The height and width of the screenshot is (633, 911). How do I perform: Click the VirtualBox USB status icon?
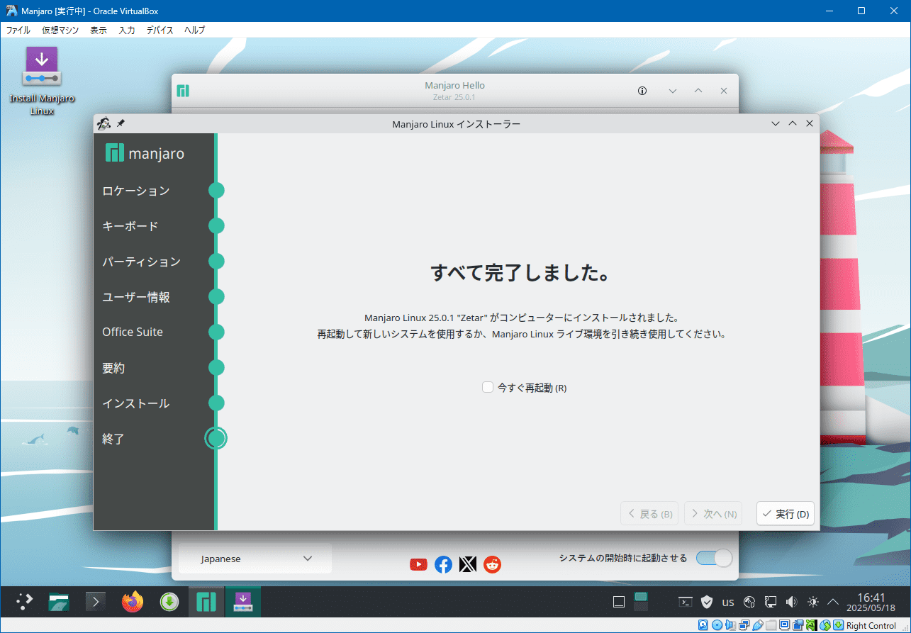click(757, 625)
